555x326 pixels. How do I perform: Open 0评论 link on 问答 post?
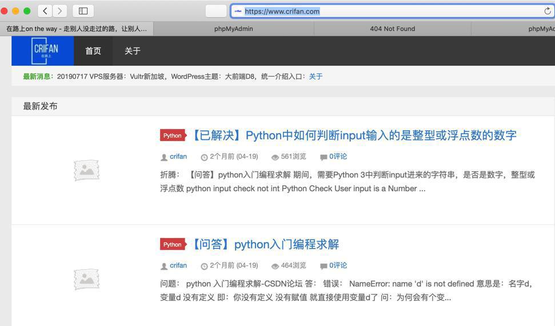click(x=338, y=265)
